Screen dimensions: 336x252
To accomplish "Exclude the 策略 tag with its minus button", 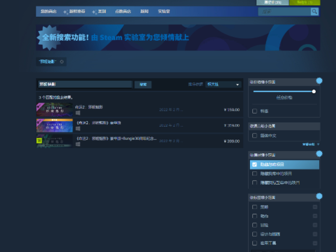I will [315, 207].
